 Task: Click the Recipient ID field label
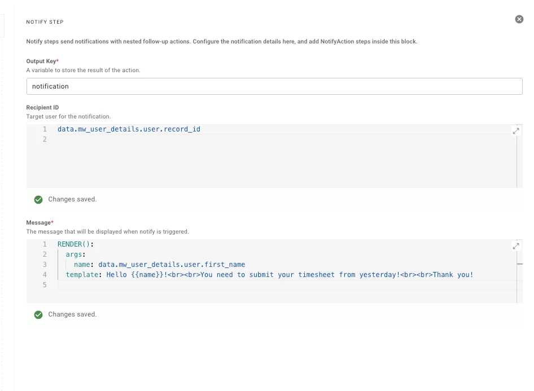tap(42, 107)
